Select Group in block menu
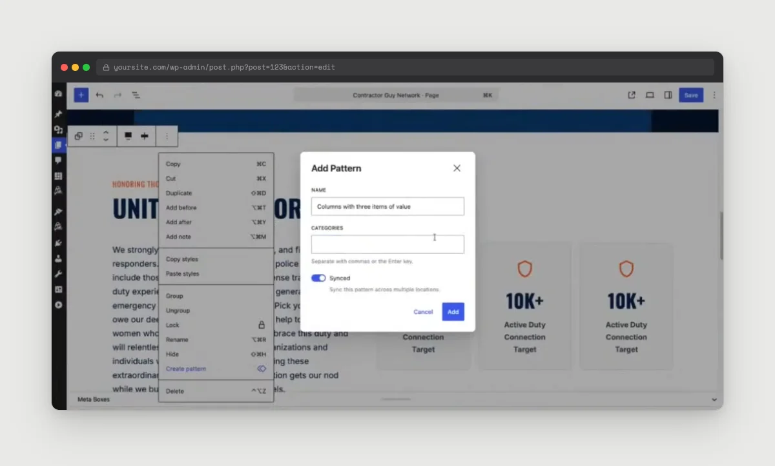The image size is (775, 466). 216,296
